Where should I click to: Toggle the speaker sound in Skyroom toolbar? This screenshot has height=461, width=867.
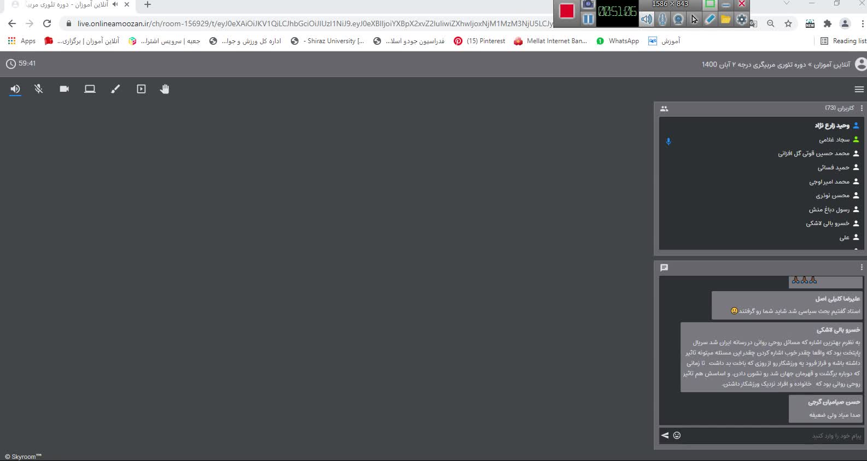point(15,89)
